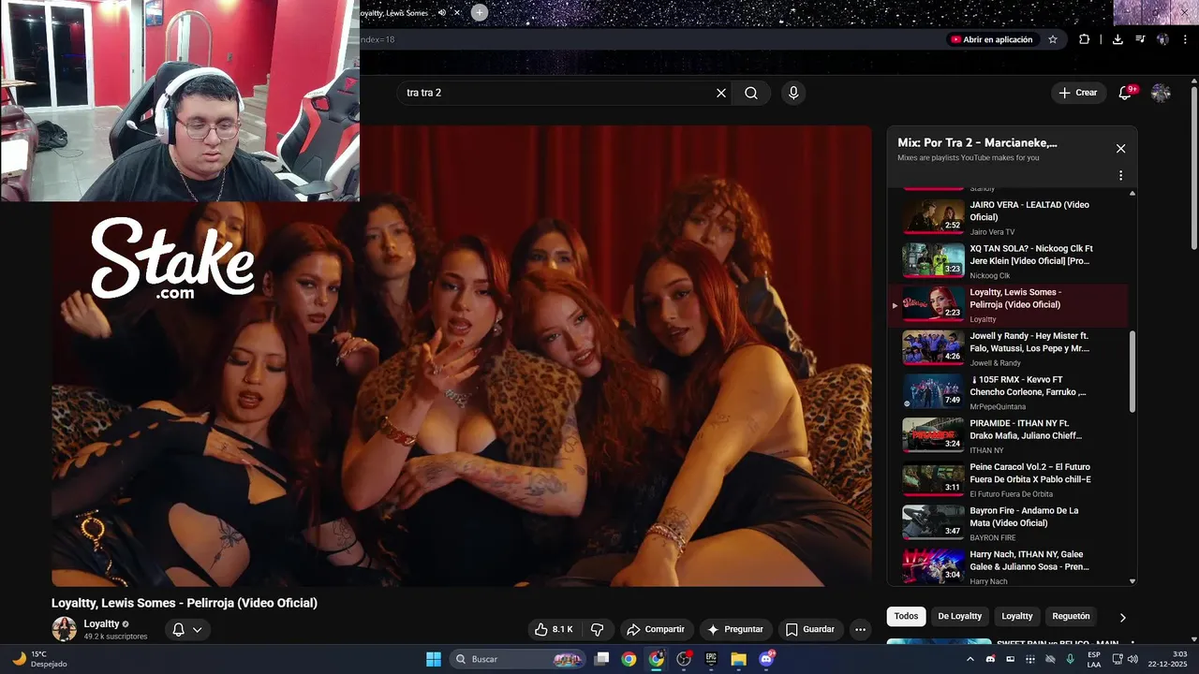Open Epic Games Launcher from taskbar
This screenshot has height=674, width=1199.
click(711, 659)
